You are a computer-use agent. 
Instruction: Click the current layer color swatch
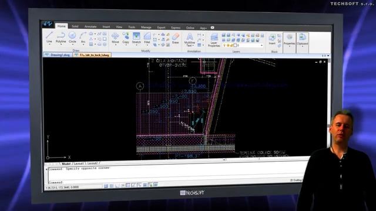pos(235,45)
